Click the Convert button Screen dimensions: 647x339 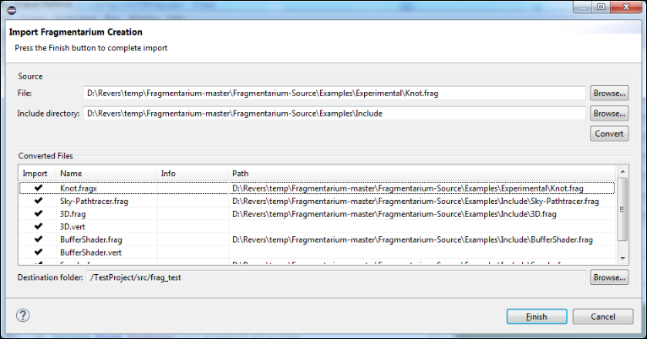coord(609,133)
